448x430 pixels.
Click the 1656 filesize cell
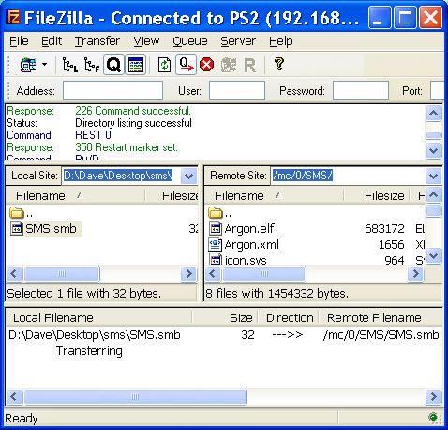[392, 244]
